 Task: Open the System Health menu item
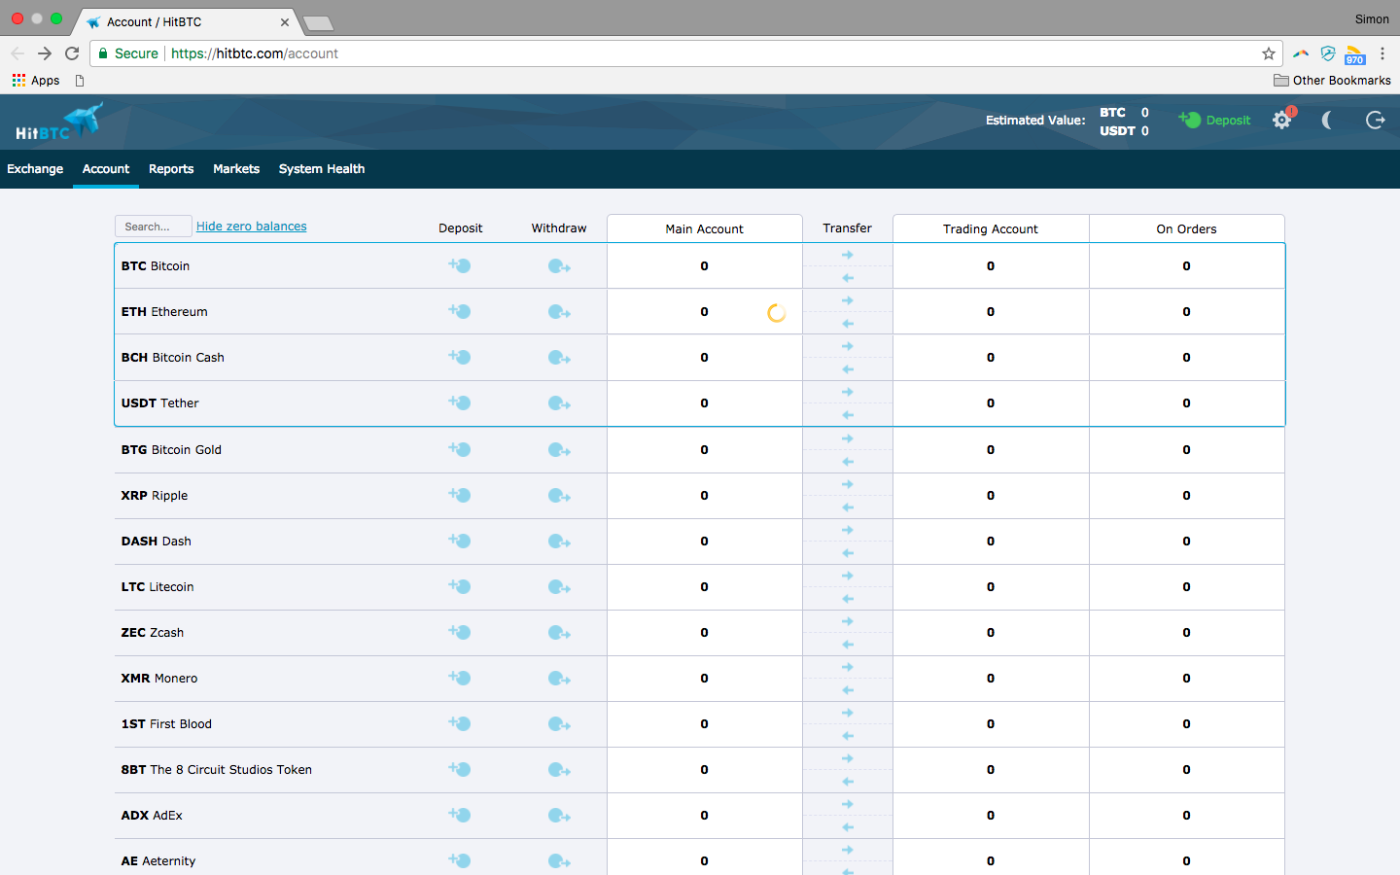tap(322, 169)
